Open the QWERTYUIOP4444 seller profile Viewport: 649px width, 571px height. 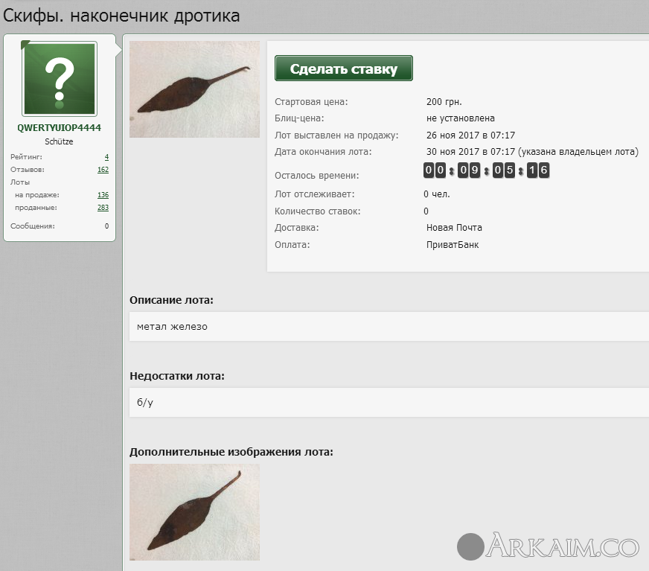point(60,127)
